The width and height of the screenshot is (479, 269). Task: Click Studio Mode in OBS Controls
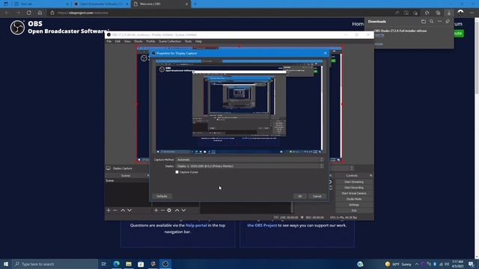[354, 200]
